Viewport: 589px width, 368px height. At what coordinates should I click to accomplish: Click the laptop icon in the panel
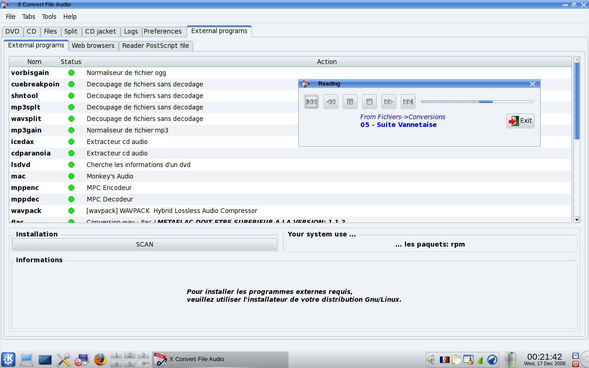[27, 360]
